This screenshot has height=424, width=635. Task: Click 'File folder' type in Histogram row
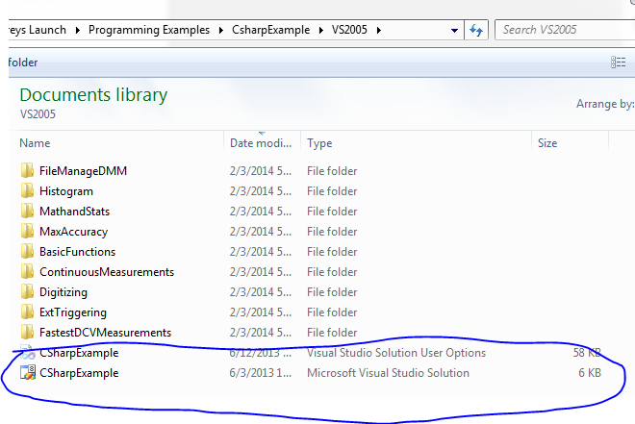tap(332, 191)
